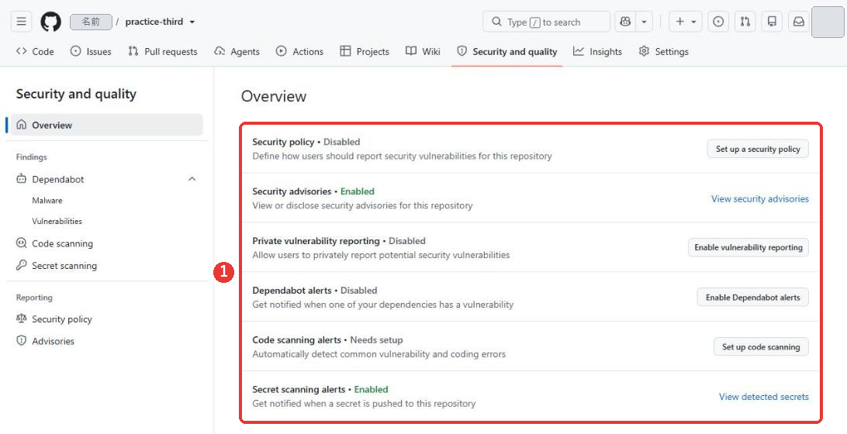Switch to the Projects tab

tap(364, 51)
